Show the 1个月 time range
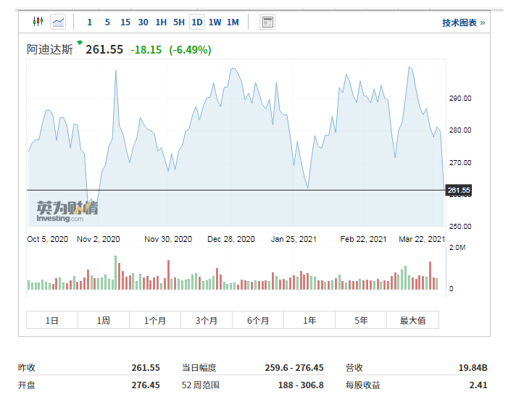The height and width of the screenshot is (402, 524). pyautogui.click(x=155, y=321)
